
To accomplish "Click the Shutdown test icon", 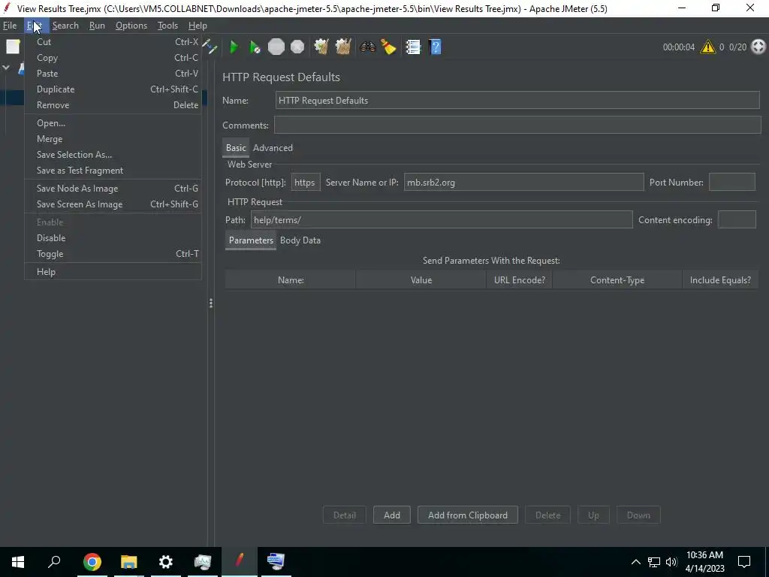I will (x=297, y=47).
